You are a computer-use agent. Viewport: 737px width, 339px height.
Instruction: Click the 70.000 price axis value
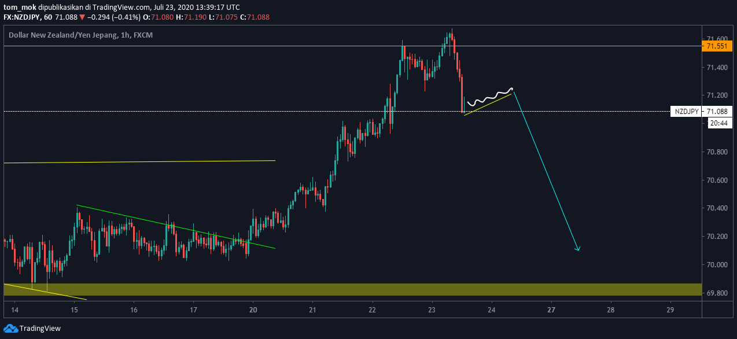[716, 265]
